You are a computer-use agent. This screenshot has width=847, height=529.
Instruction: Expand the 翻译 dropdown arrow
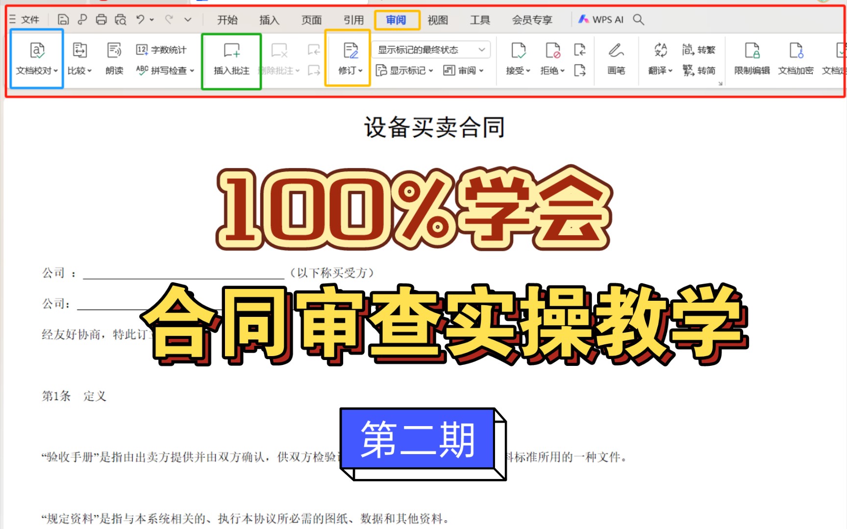pos(670,71)
